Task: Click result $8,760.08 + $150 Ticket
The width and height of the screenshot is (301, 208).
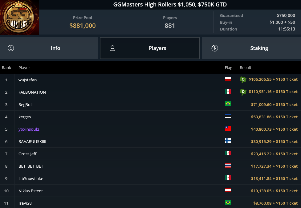Action: (275, 203)
